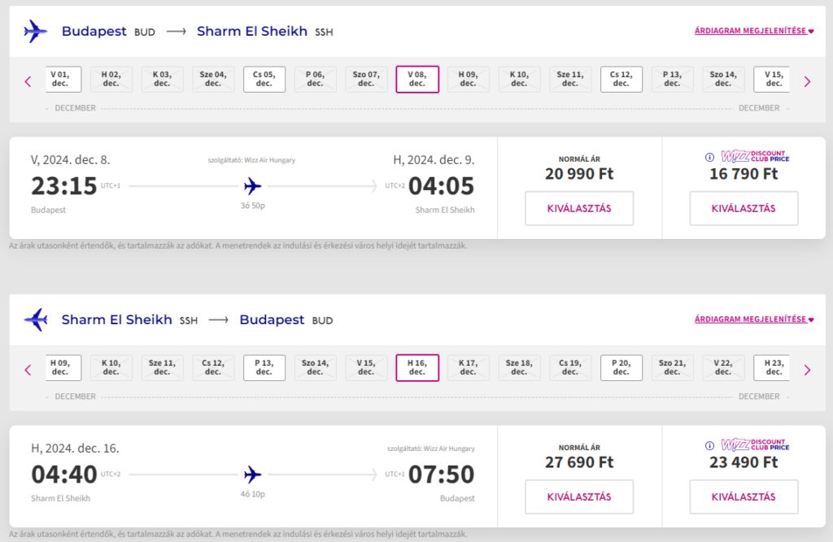Select return date P 13, dec.
833x542 pixels.
[264, 367]
